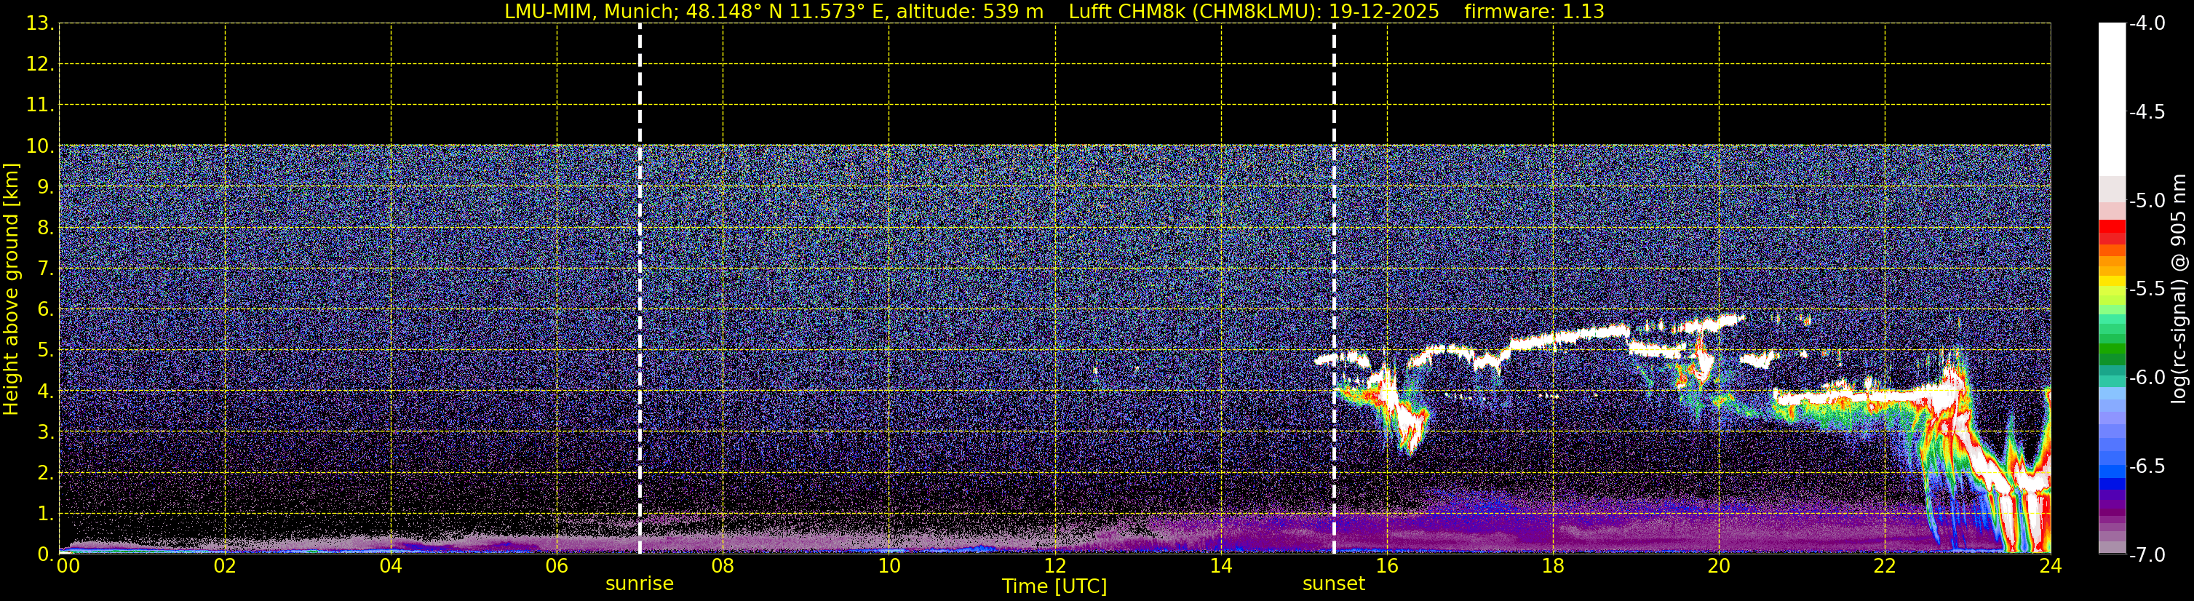Click colorbar tick label '-6.5'

pyautogui.click(x=2147, y=466)
